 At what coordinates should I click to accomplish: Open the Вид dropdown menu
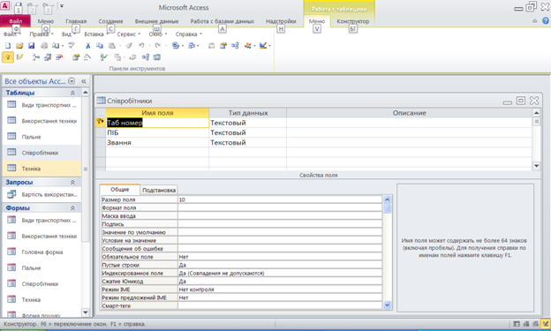68,34
